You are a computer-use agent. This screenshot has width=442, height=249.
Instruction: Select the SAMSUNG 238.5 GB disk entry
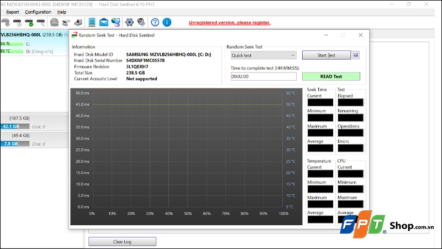(x=34, y=35)
